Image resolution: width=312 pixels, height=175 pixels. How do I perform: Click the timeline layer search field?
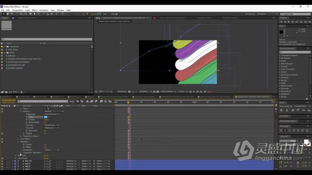tap(43, 101)
